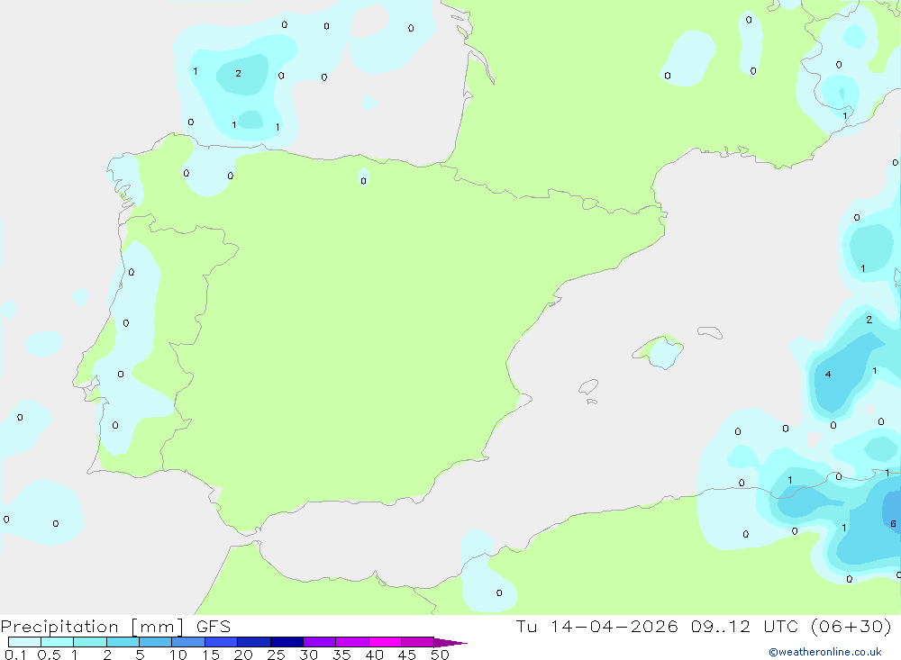This screenshot has height=660, width=901.
Task: Click the legend arrow tip above 50 mm
Action: (x=450, y=643)
